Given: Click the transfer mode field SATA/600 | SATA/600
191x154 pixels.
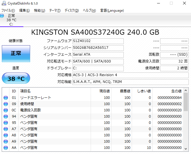Looking at the screenshot, I should [x=98, y=61].
